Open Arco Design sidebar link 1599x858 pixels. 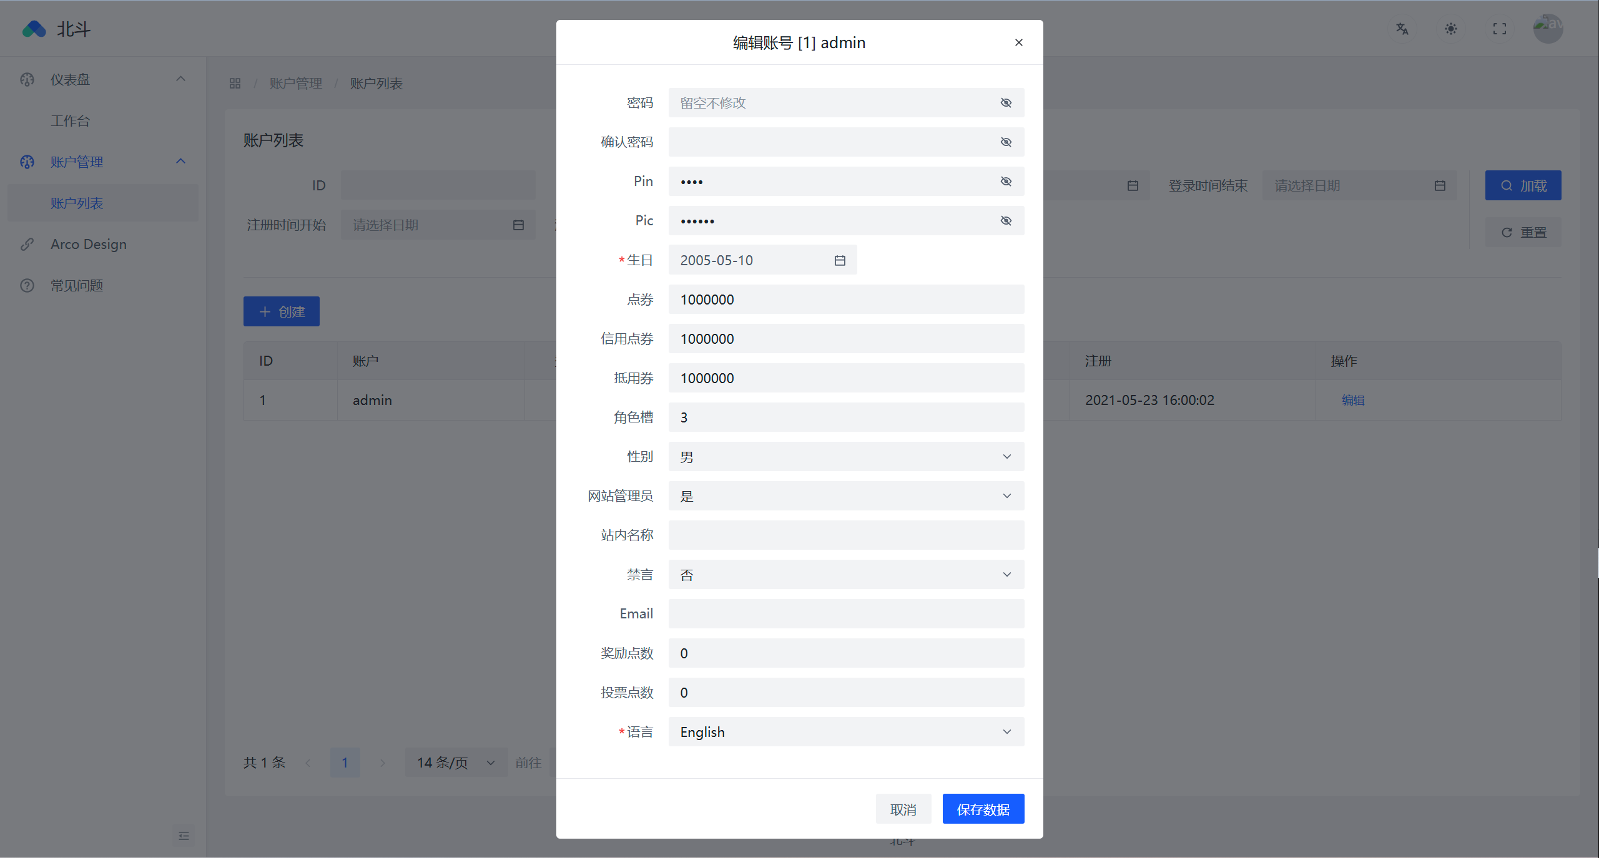pyautogui.click(x=89, y=244)
